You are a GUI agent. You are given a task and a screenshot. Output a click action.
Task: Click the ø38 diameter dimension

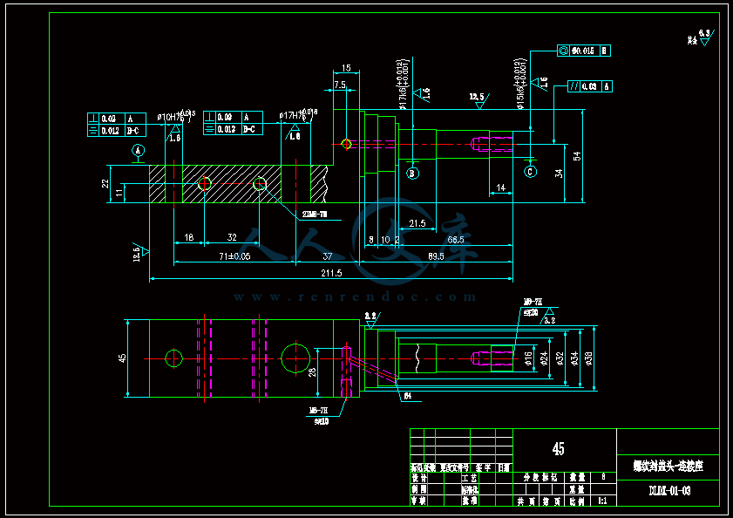(588, 358)
